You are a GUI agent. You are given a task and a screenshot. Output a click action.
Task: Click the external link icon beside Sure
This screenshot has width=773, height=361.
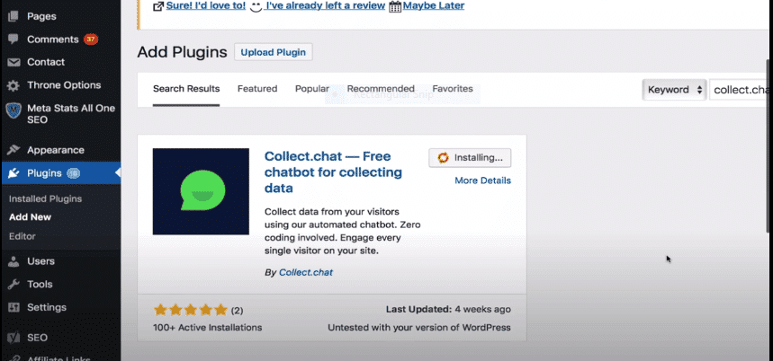(x=158, y=6)
